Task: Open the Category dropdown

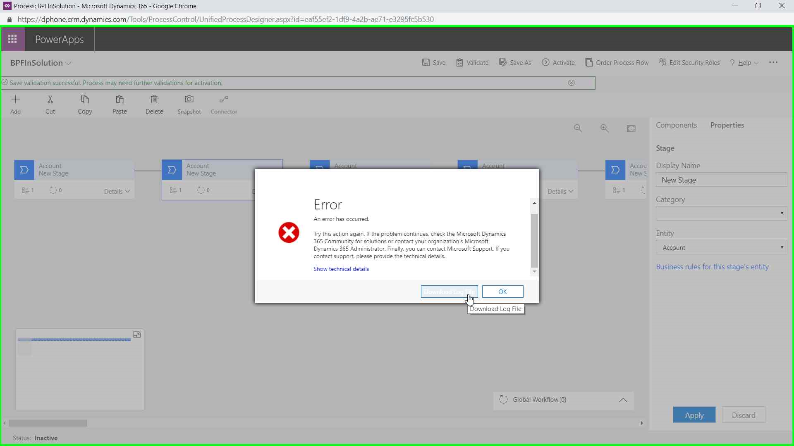Action: pos(721,214)
